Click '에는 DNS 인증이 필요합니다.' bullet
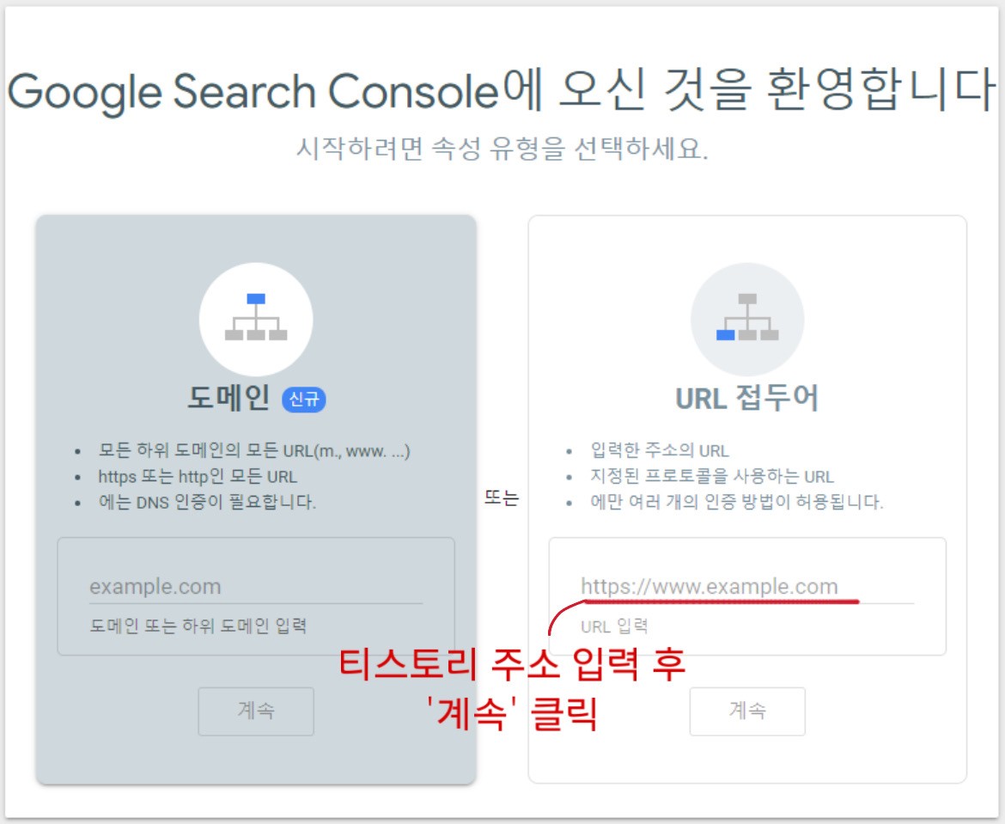 point(207,502)
